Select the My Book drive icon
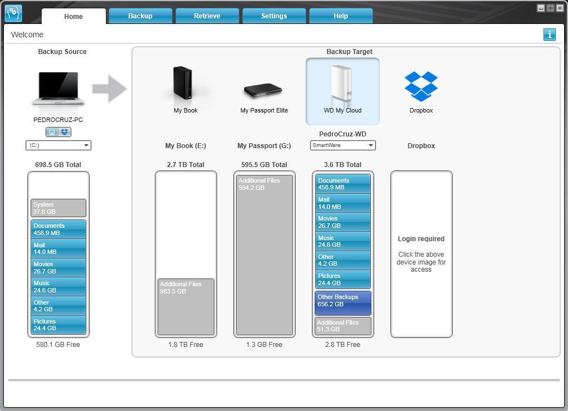568x411 pixels. (183, 82)
